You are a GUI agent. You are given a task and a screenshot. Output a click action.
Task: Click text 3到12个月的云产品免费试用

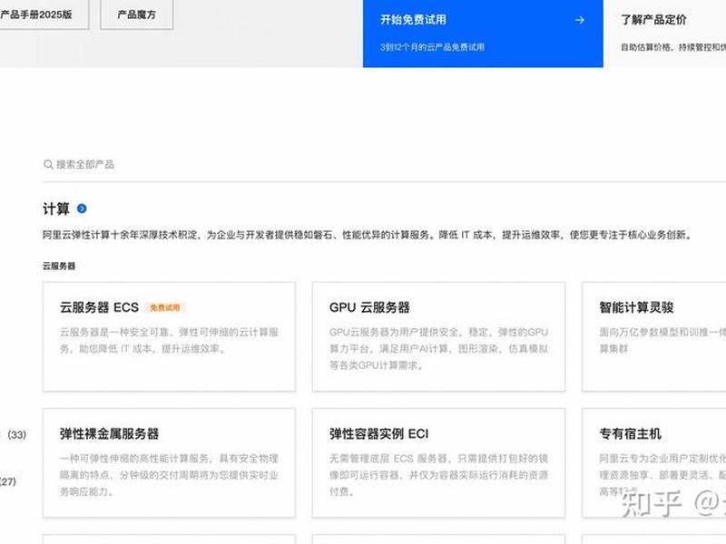coord(432,47)
